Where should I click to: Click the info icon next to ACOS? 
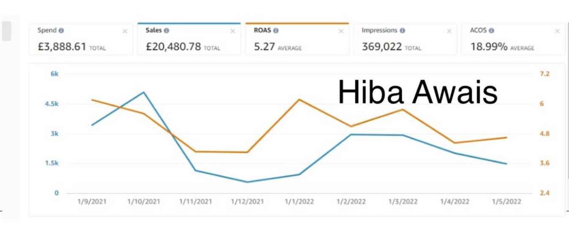pyautogui.click(x=492, y=31)
